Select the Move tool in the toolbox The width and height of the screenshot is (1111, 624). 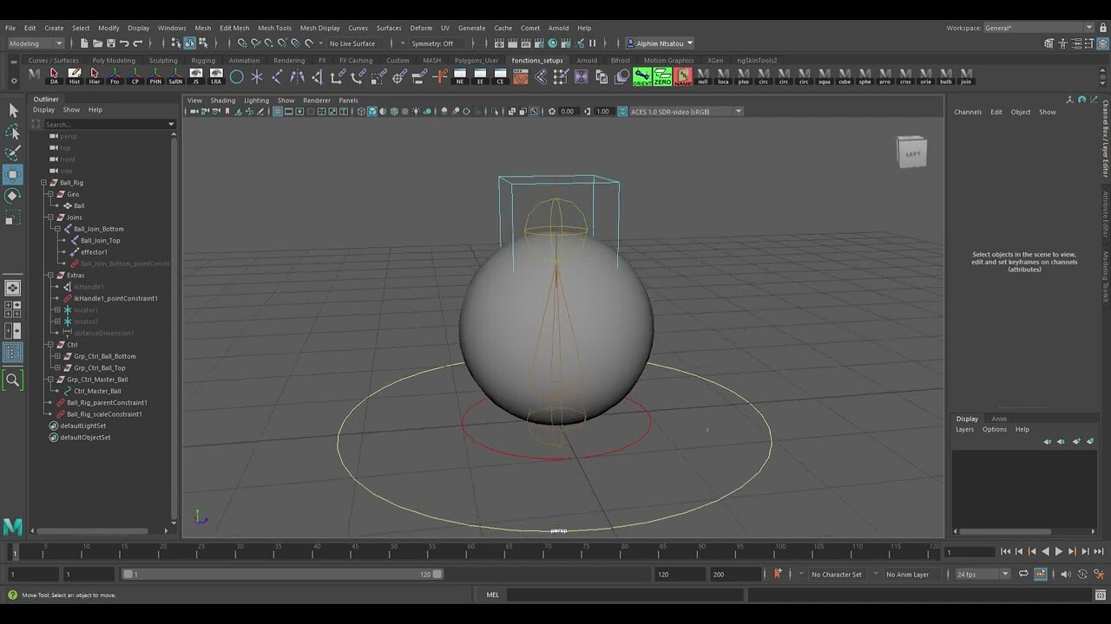click(x=13, y=174)
